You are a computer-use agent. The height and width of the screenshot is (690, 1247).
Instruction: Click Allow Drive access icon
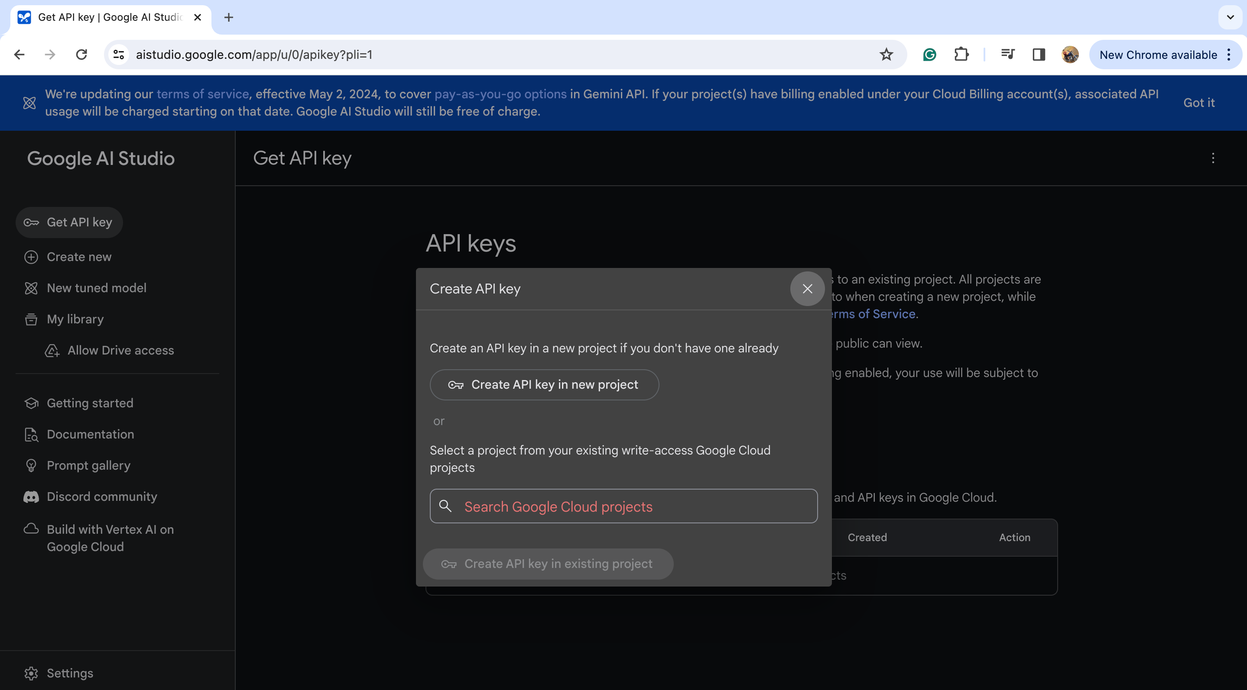[x=52, y=350]
